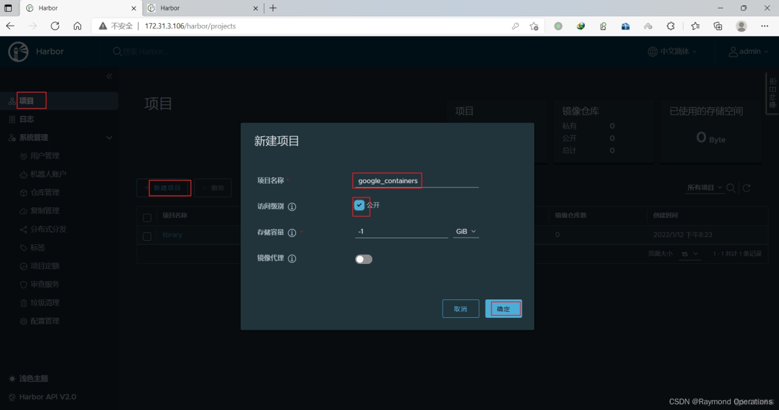This screenshot has width=779, height=410.
Task: Reload the page with the refresh icon
Action: pos(55,26)
